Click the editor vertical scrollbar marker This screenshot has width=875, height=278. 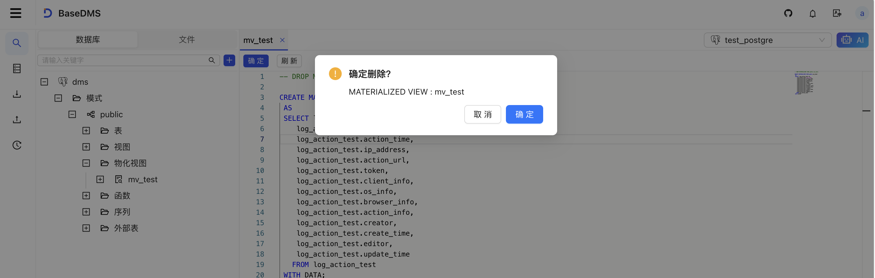[866, 111]
